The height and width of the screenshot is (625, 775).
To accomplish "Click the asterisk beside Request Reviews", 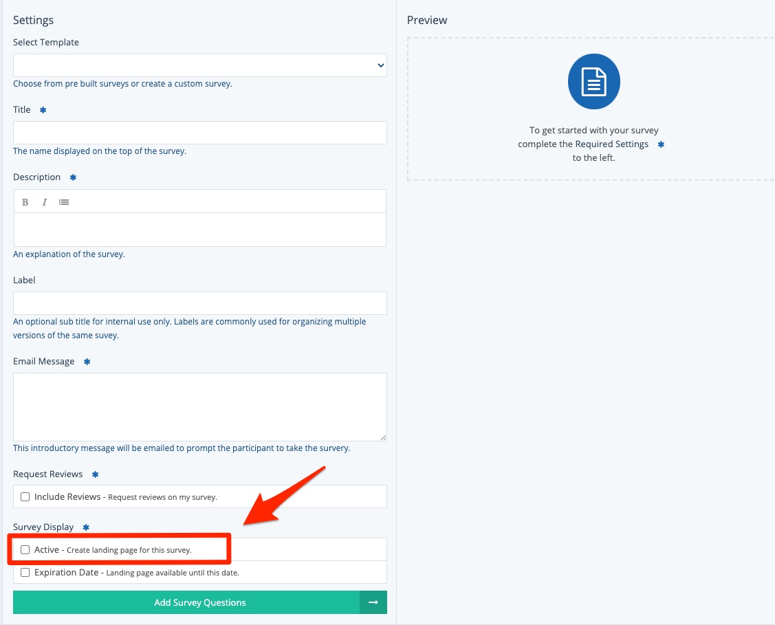I will (95, 474).
